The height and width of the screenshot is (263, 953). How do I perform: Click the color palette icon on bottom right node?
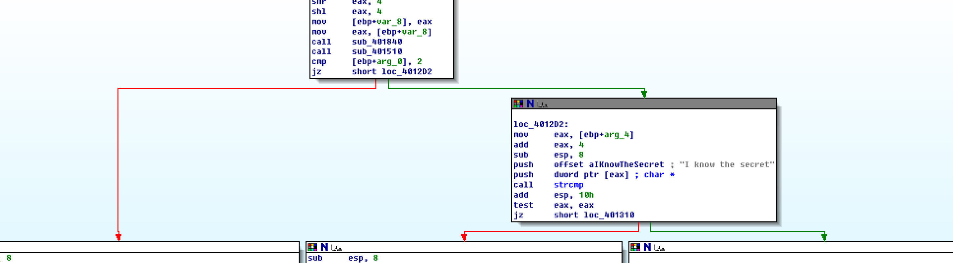pyautogui.click(x=636, y=247)
